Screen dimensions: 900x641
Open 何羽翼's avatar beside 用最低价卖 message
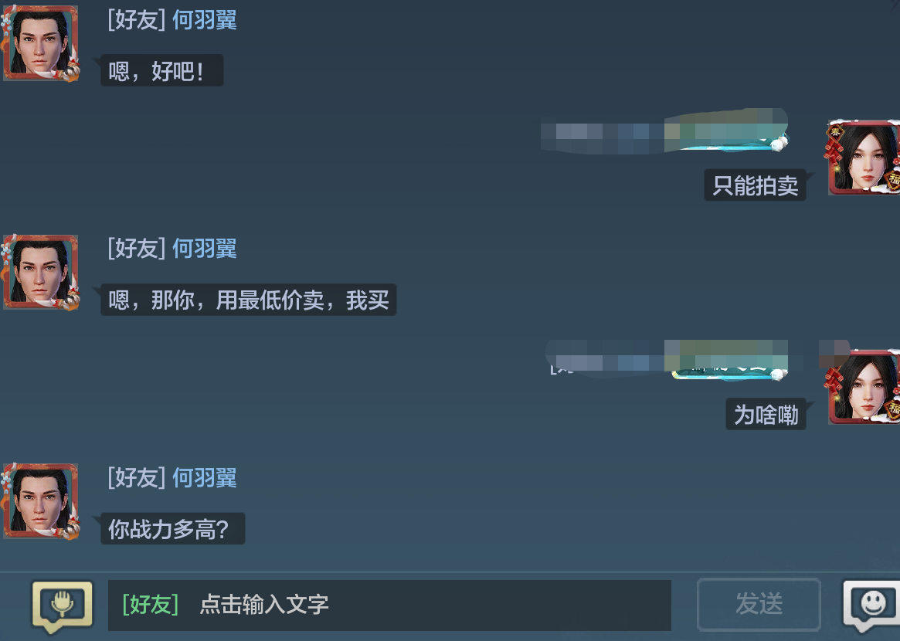pos(41,272)
